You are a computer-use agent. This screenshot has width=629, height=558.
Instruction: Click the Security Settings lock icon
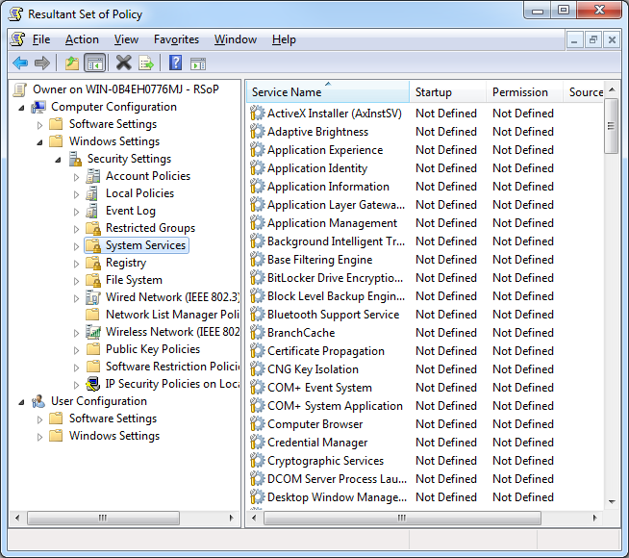click(75, 159)
